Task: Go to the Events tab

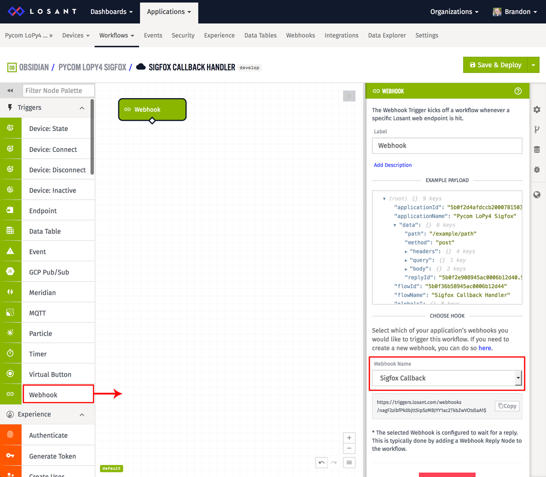Action: (x=153, y=35)
